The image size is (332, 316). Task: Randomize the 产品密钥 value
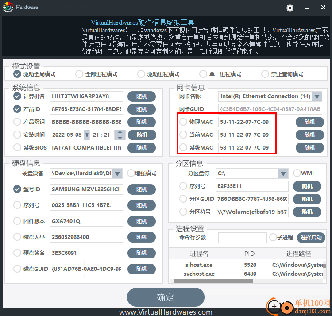click(x=142, y=122)
